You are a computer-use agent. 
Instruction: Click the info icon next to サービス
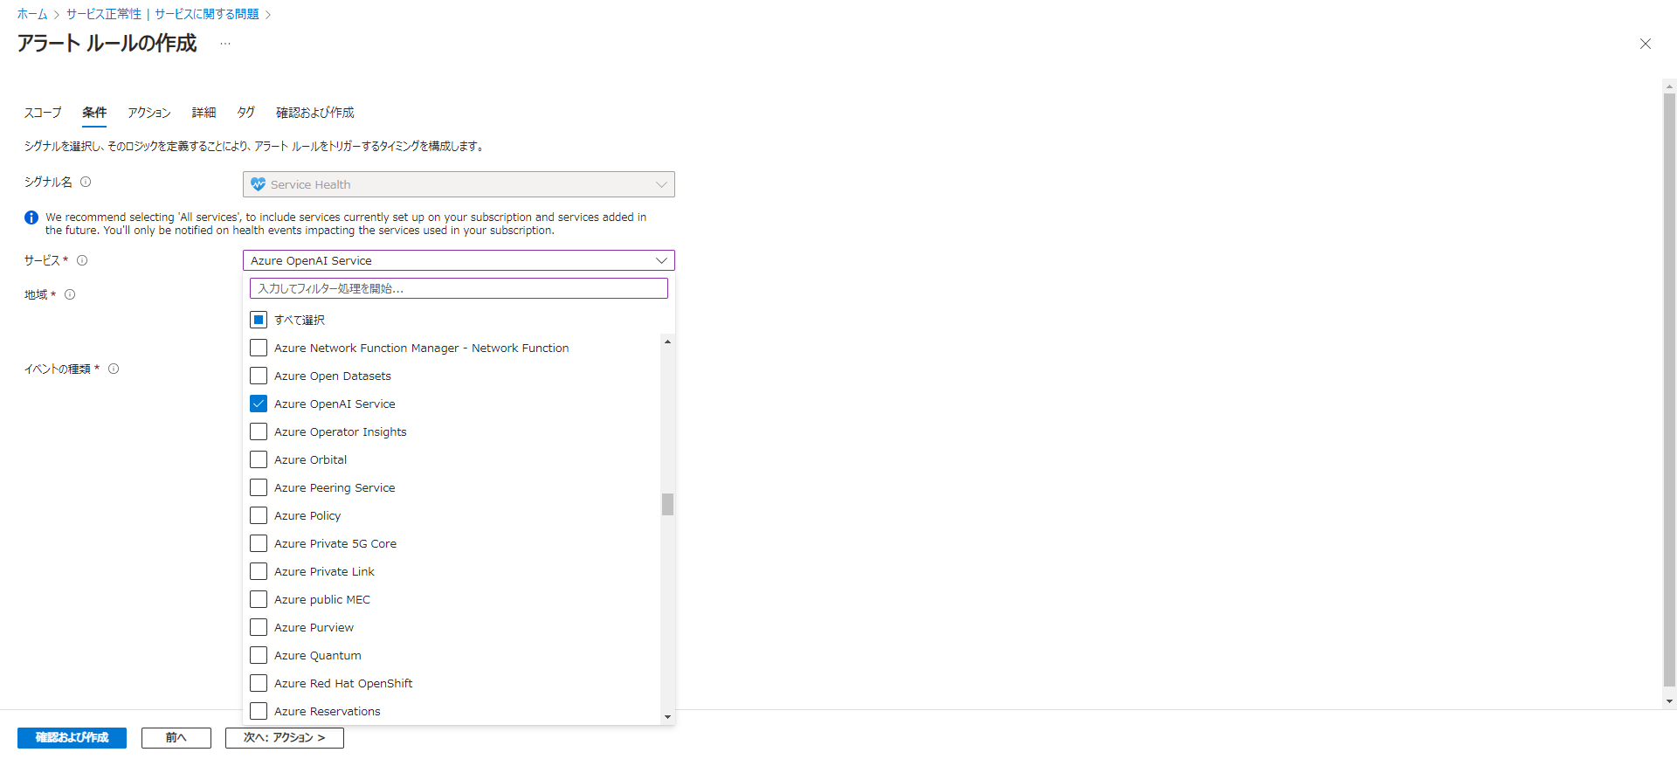pyautogui.click(x=82, y=260)
